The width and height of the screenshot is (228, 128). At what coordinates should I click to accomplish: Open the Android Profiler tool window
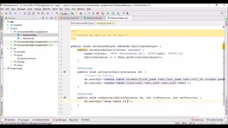(41, 120)
